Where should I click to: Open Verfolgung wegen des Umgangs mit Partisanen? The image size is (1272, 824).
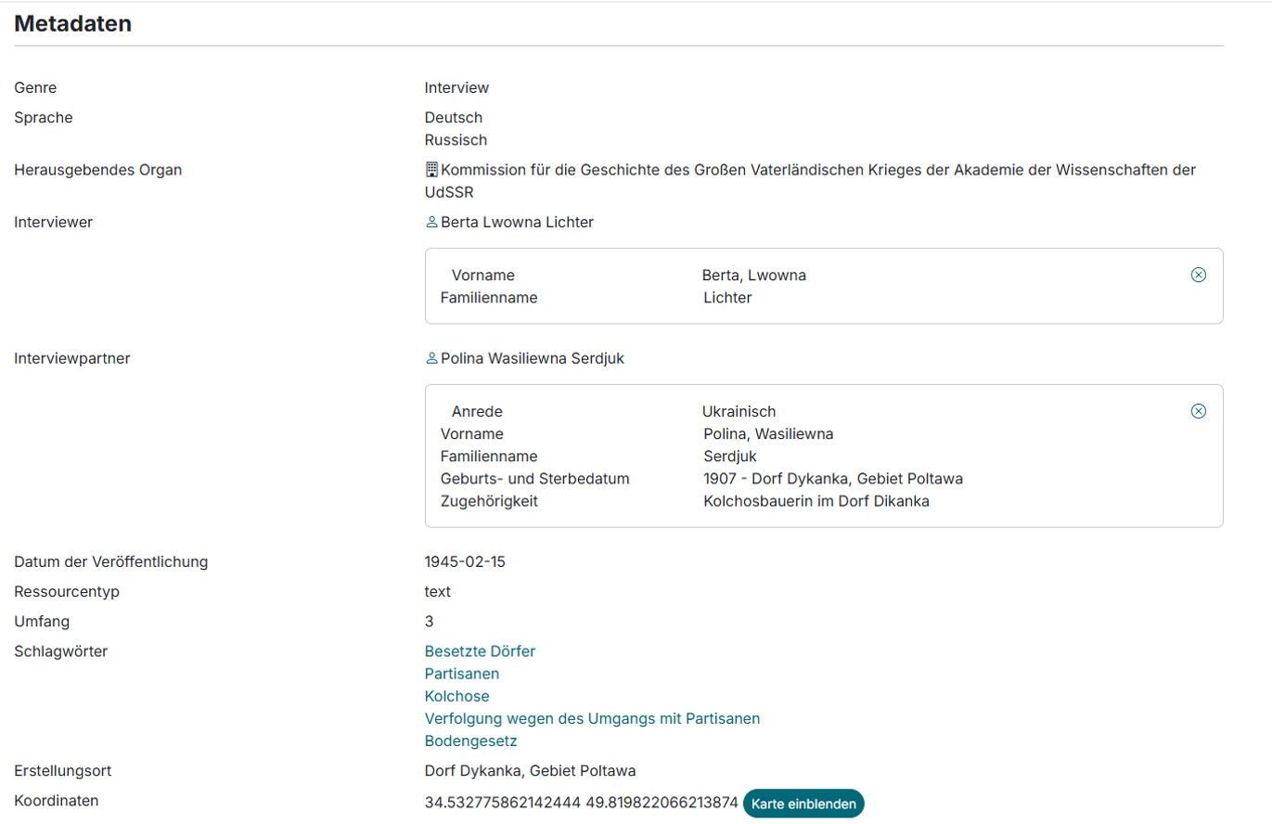(592, 718)
